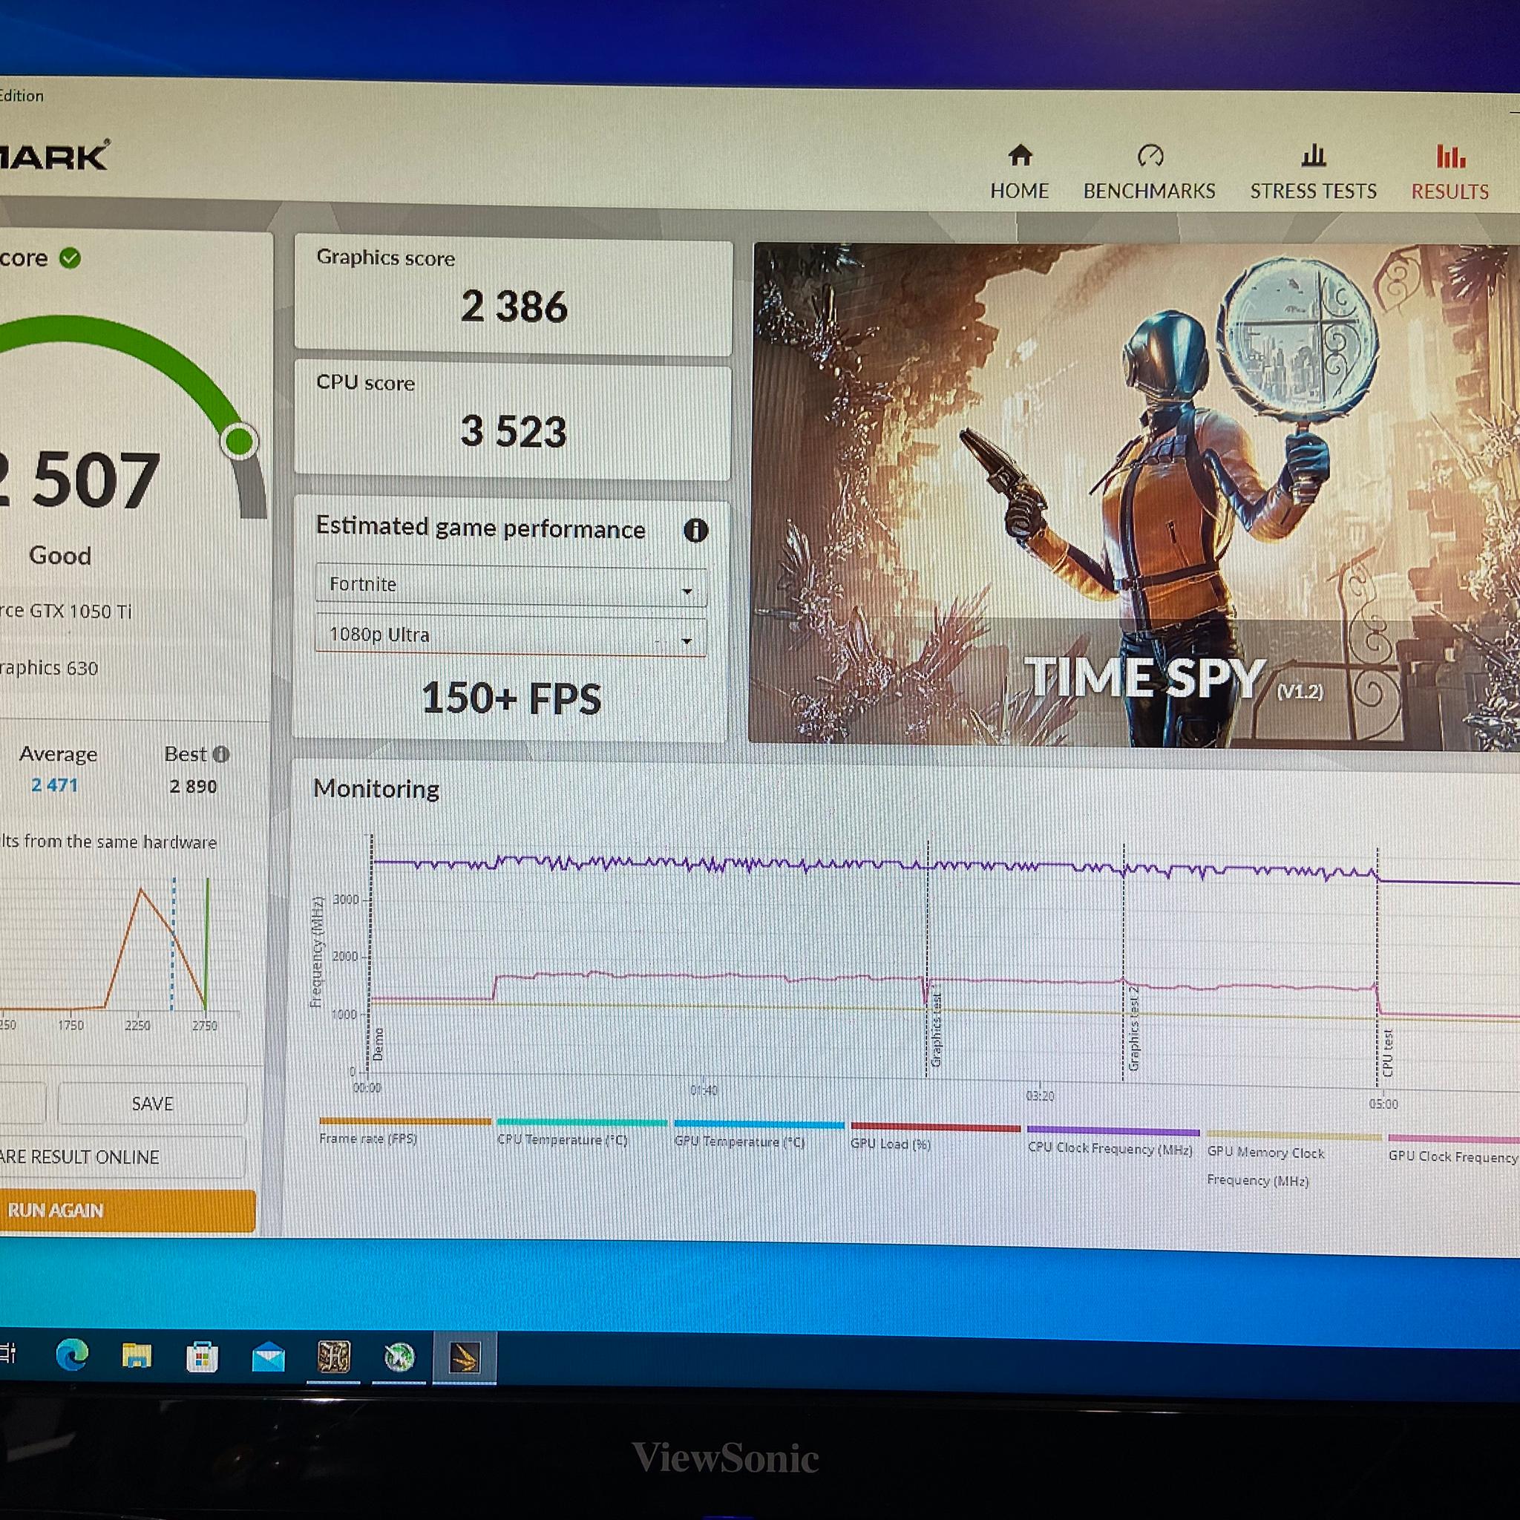
Task: Select the RESULTS tab
Action: [1450, 173]
